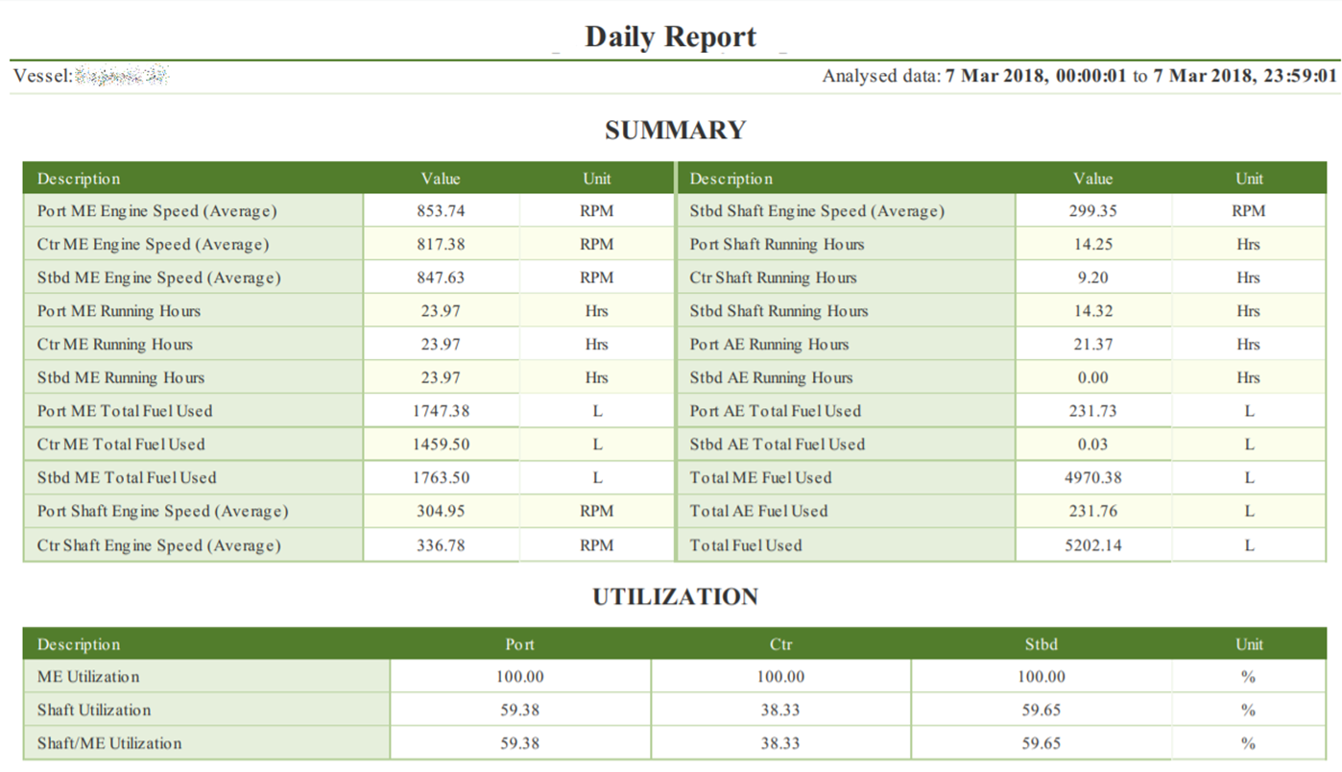Click the 853.74 value cell

click(x=441, y=211)
